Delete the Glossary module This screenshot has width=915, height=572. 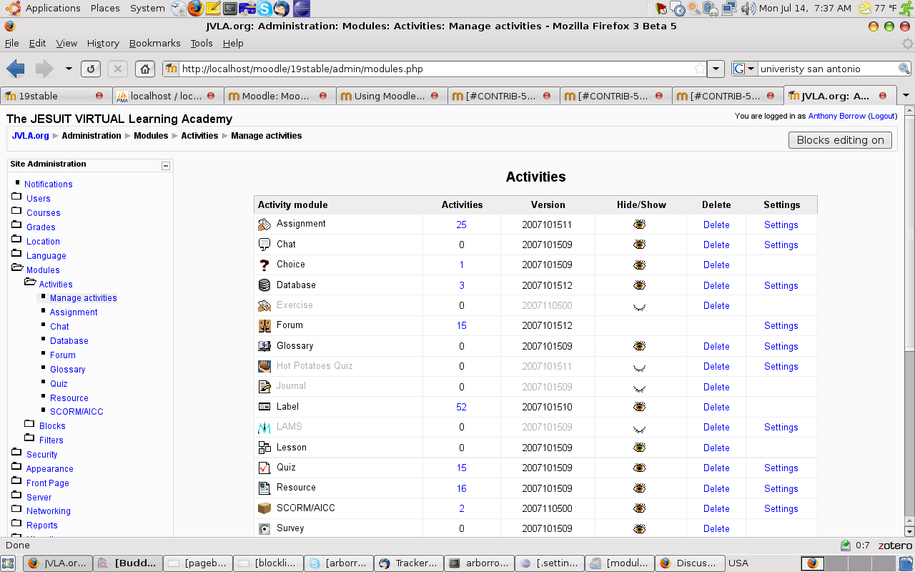click(716, 346)
